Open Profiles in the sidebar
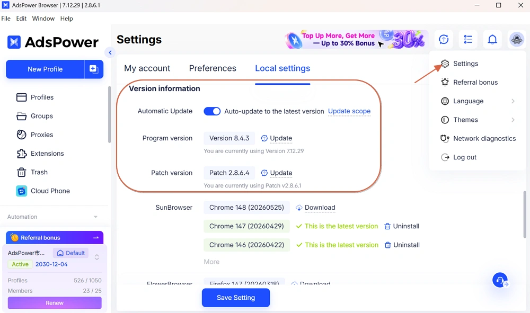Image resolution: width=530 pixels, height=313 pixels. (35, 97)
